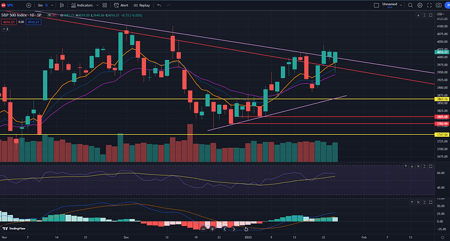Toggle maximize on the RSI pane
The height and width of the screenshot is (241, 450).
pos(430,166)
